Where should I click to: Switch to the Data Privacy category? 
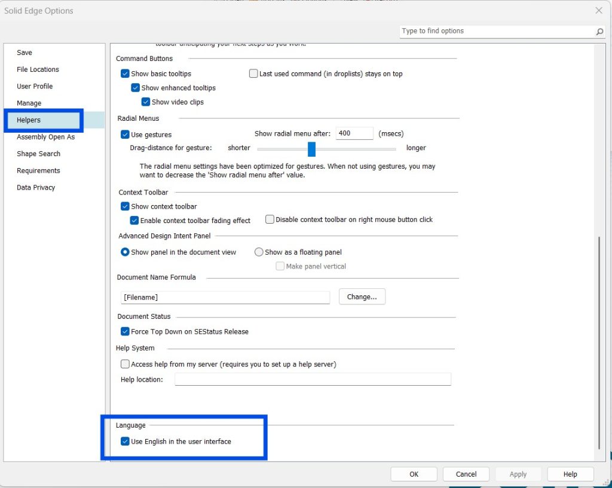pos(36,187)
